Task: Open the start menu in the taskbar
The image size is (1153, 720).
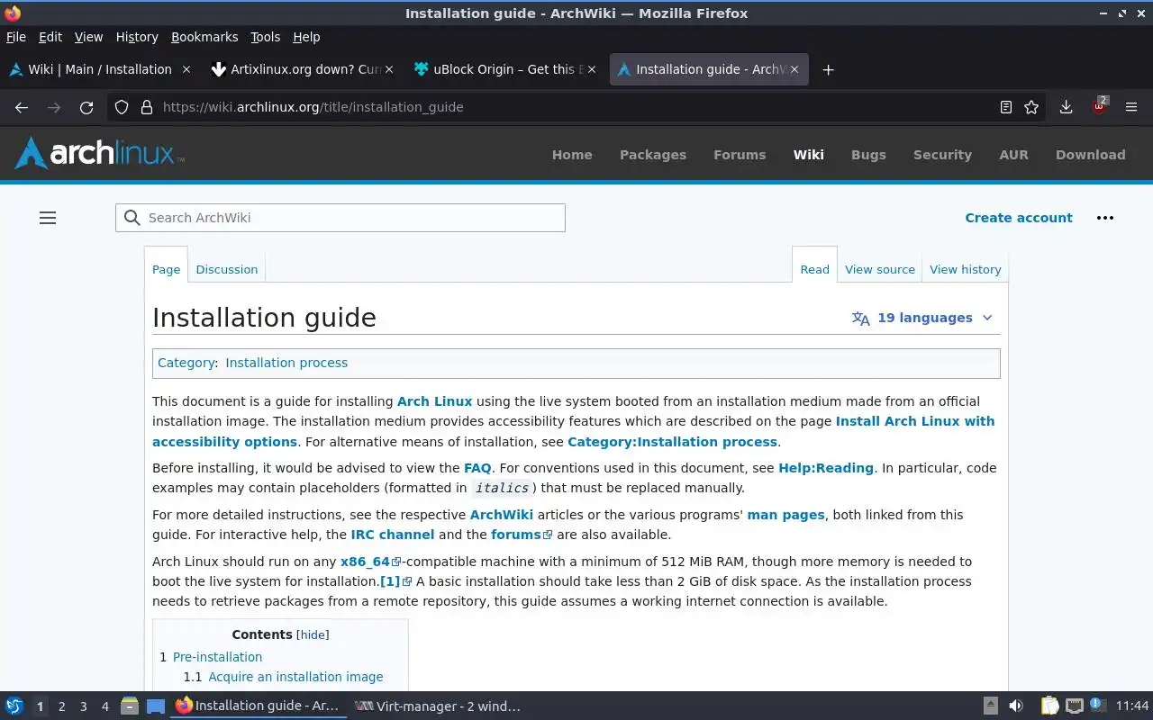Action: point(14,706)
